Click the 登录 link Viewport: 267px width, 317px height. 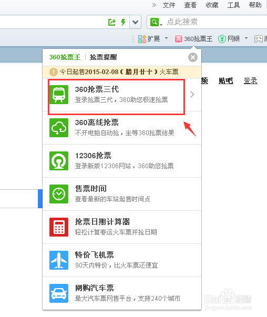point(250,80)
